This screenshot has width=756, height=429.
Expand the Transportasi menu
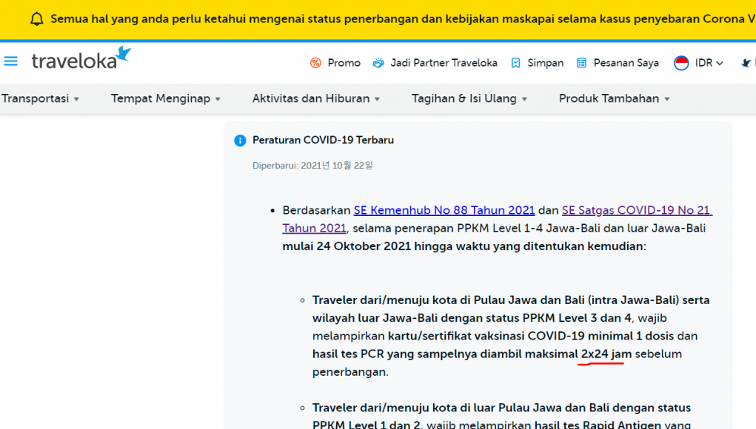point(40,98)
